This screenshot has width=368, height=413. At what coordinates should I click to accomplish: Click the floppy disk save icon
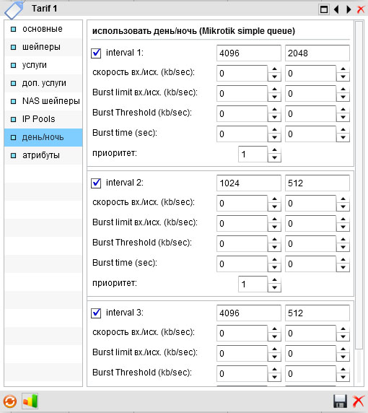(340, 401)
